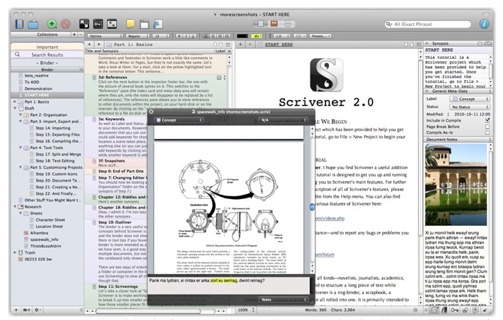Show Snapshots camera icon in inspector footer
The image size is (503, 320).
pos(465,310)
